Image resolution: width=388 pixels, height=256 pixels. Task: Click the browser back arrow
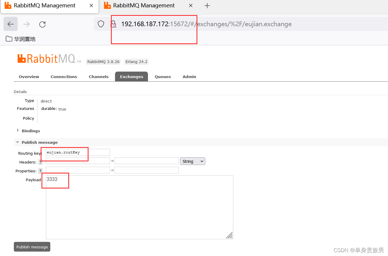tap(10, 24)
